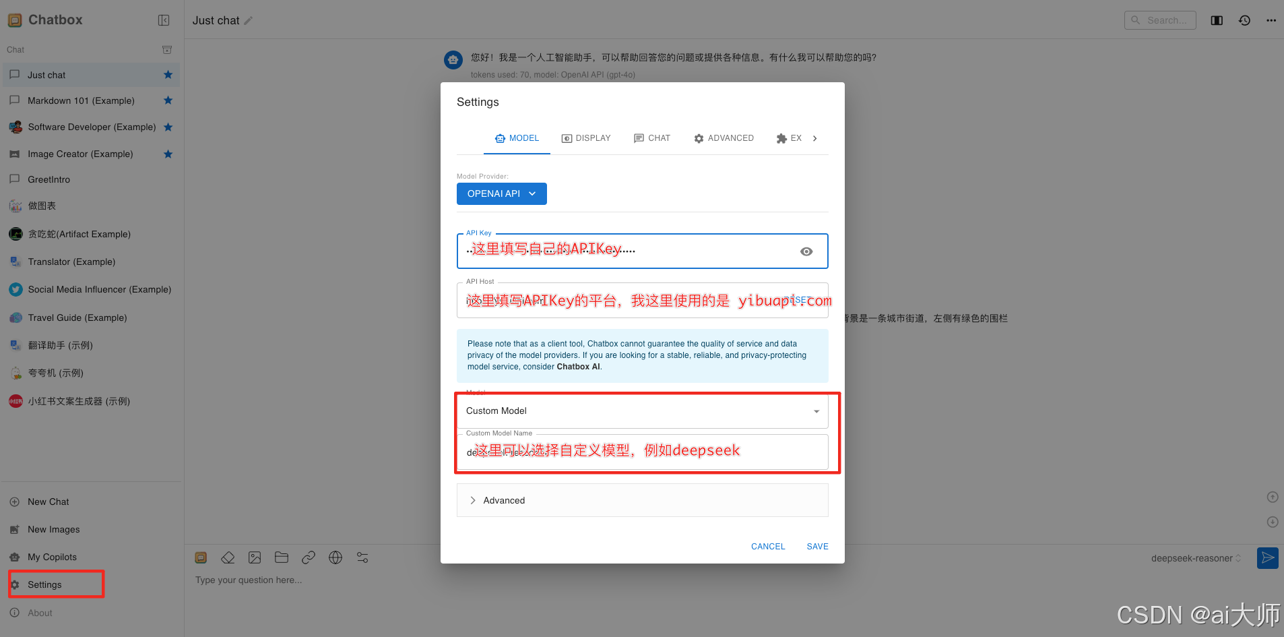Click SAVE in the Settings dialog
This screenshot has width=1284, height=637.
[x=817, y=547]
